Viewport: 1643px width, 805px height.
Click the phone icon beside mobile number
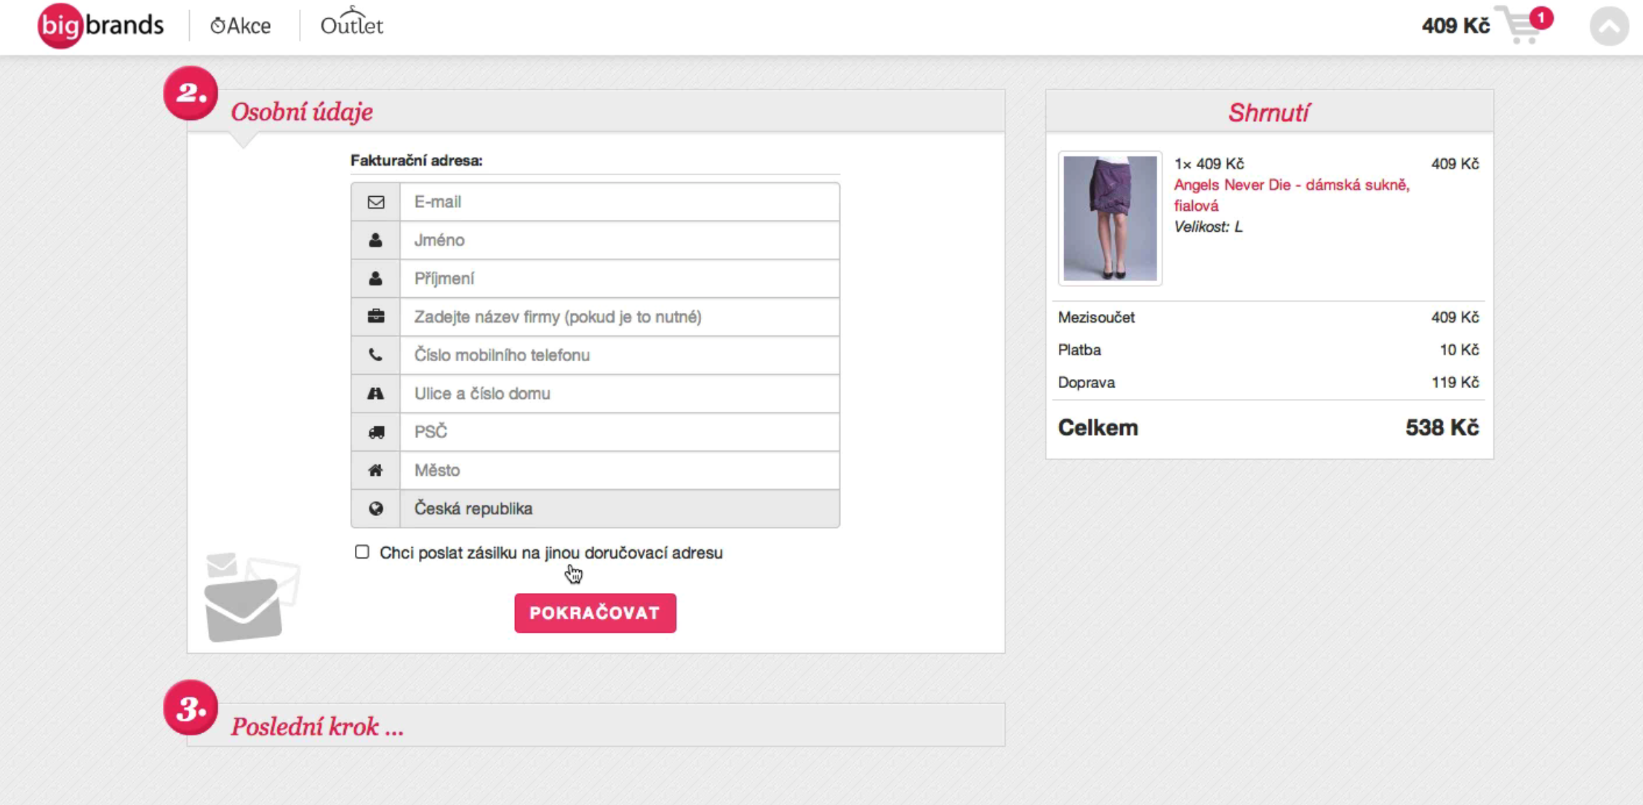[x=375, y=355]
